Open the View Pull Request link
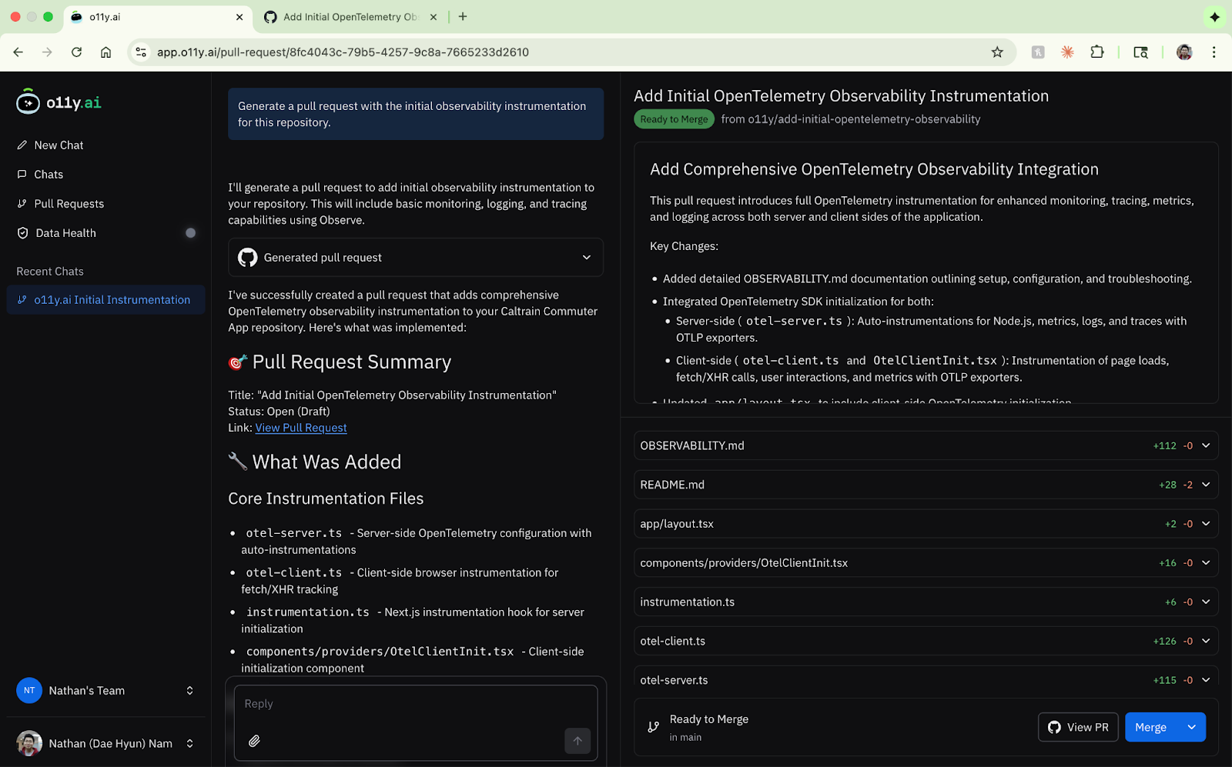The width and height of the screenshot is (1232, 767). coord(301,428)
